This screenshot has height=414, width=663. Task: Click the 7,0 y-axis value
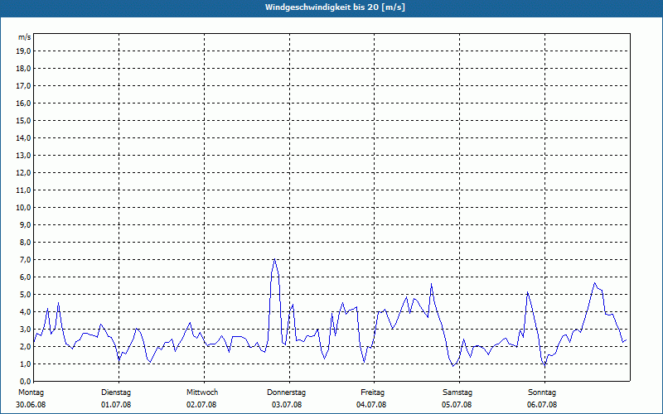click(25, 259)
